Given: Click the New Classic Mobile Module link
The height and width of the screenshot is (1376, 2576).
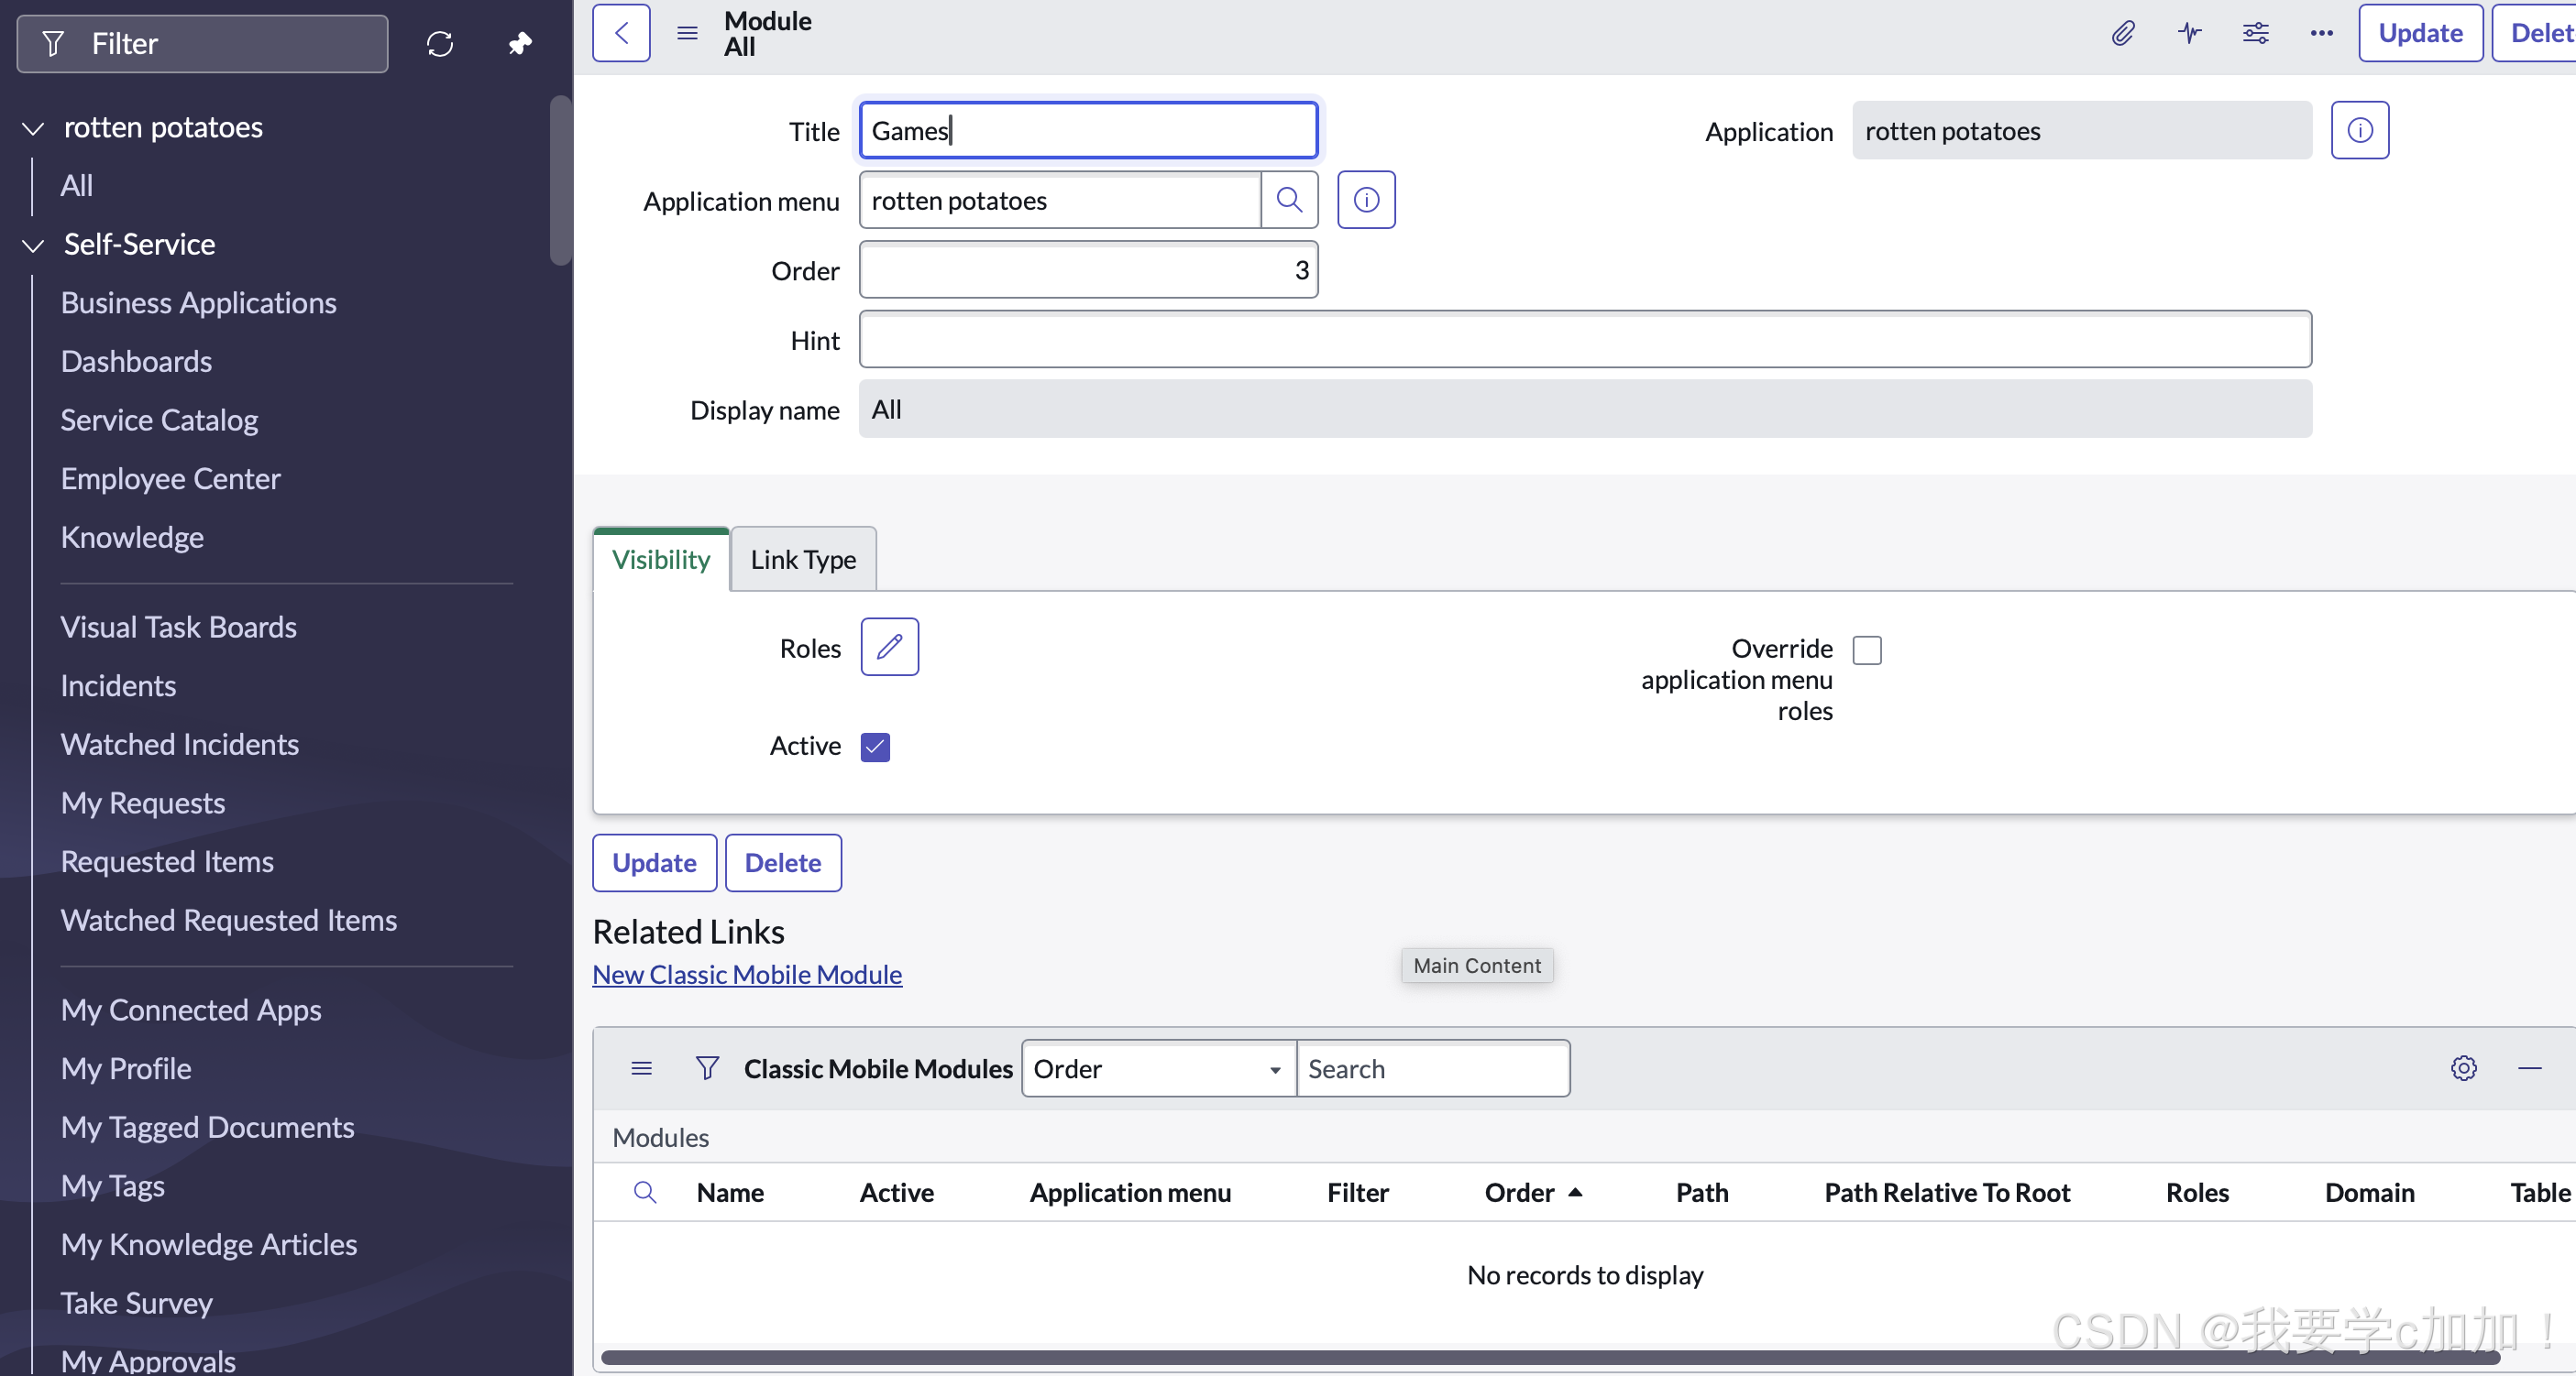Looking at the screenshot, I should tap(747, 975).
